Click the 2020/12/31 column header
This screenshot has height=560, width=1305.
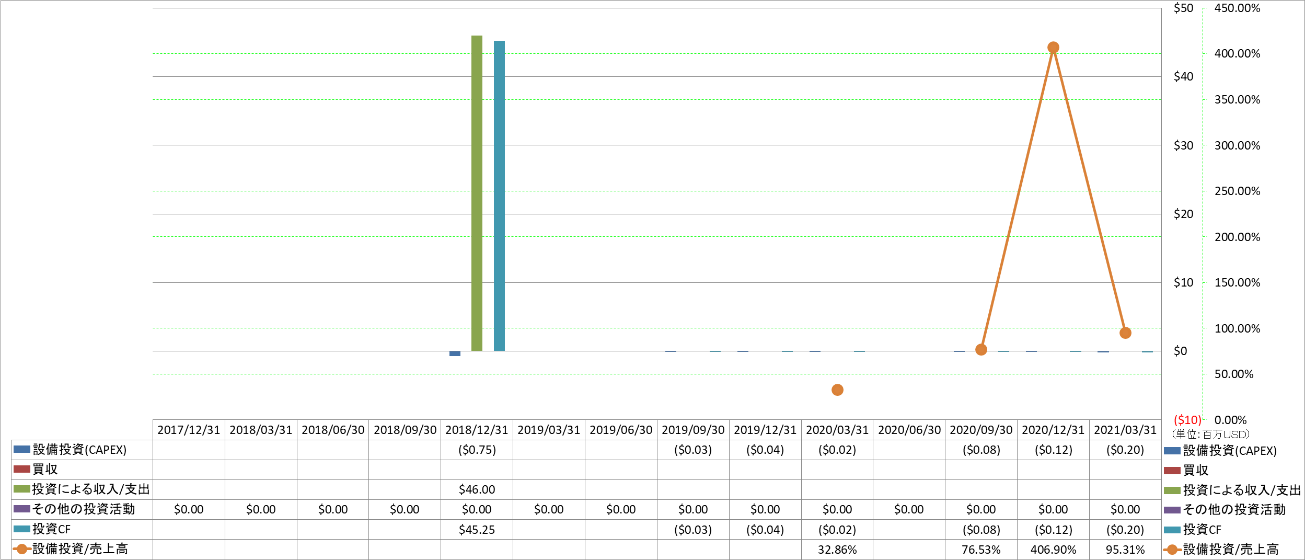click(x=1053, y=430)
